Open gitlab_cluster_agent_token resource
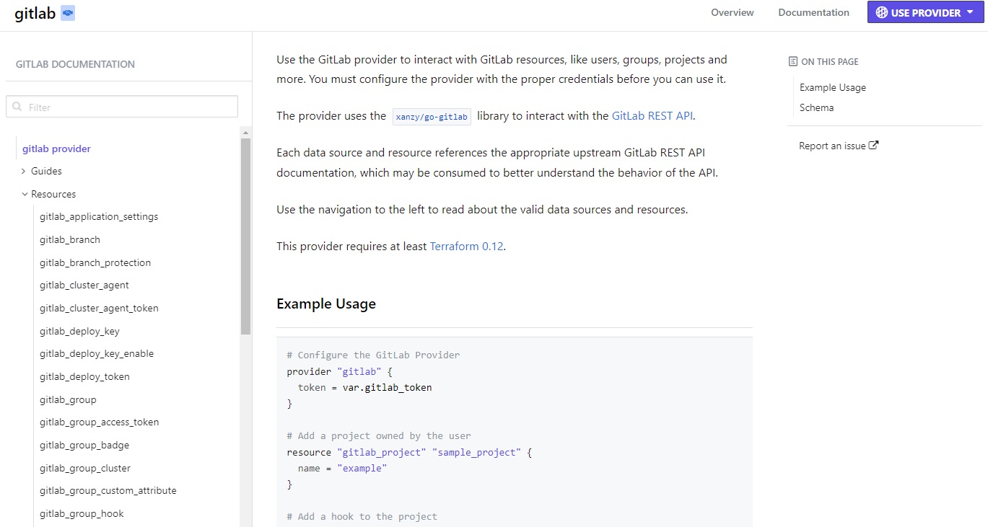 tap(99, 308)
